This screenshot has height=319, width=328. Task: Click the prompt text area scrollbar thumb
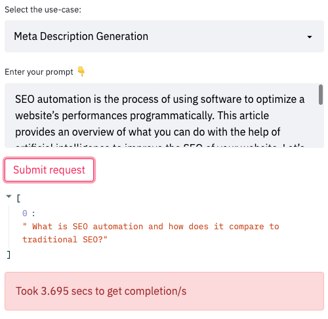pyautogui.click(x=321, y=95)
